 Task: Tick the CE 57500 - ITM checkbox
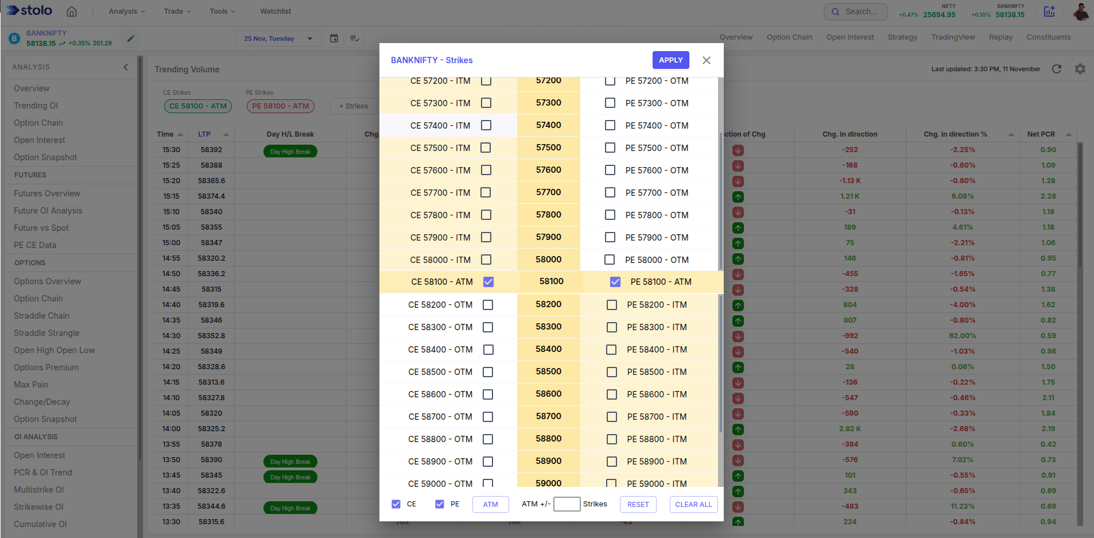(486, 148)
